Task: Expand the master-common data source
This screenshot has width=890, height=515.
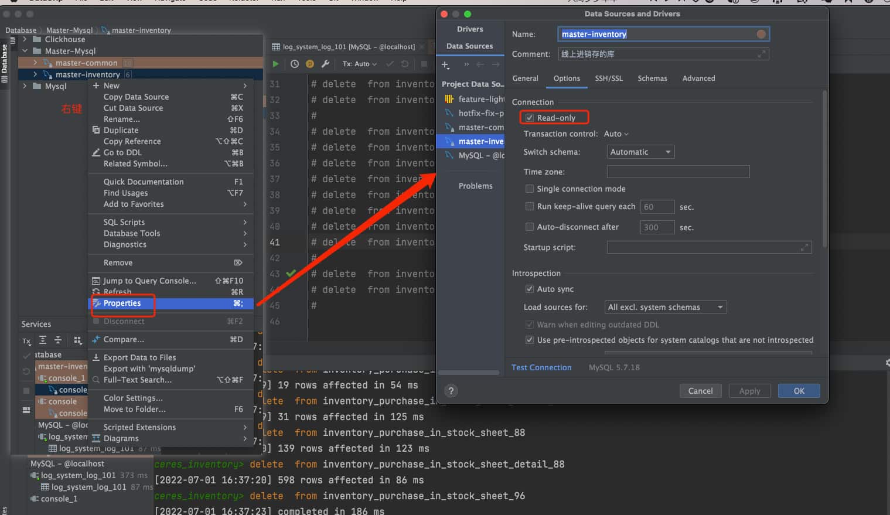Action: [35, 63]
